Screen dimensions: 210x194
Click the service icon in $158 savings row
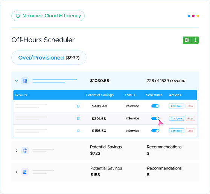pyautogui.click(x=25, y=172)
